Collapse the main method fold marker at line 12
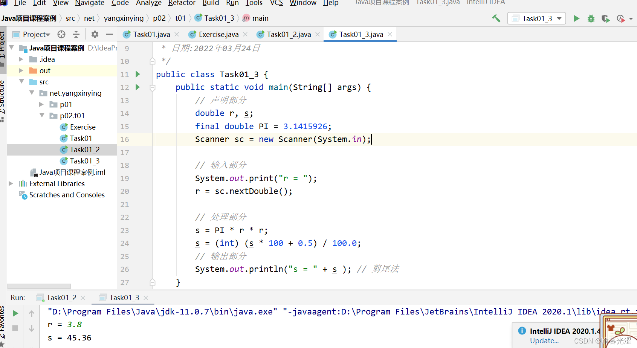637x348 pixels. (153, 88)
